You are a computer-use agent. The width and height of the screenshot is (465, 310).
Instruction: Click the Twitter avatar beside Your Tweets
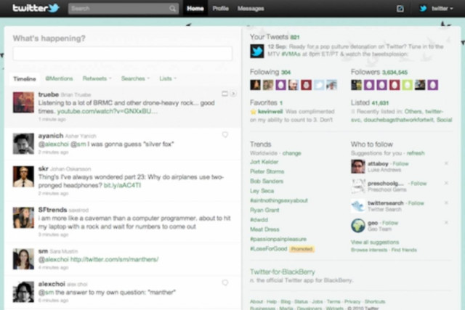(256, 51)
